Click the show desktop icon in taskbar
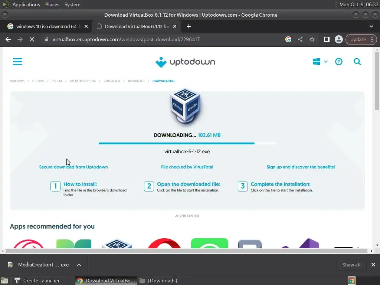Image resolution: width=380 pixels, height=285 pixels. coord(4,281)
